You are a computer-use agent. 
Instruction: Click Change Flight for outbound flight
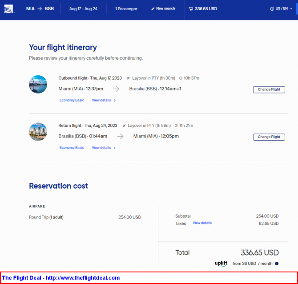(269, 89)
